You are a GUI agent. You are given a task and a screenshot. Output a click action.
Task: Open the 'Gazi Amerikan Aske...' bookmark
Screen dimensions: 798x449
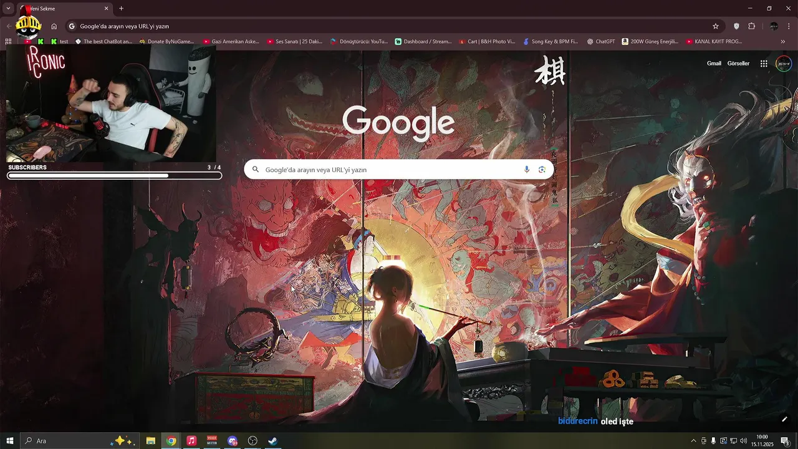(x=231, y=42)
